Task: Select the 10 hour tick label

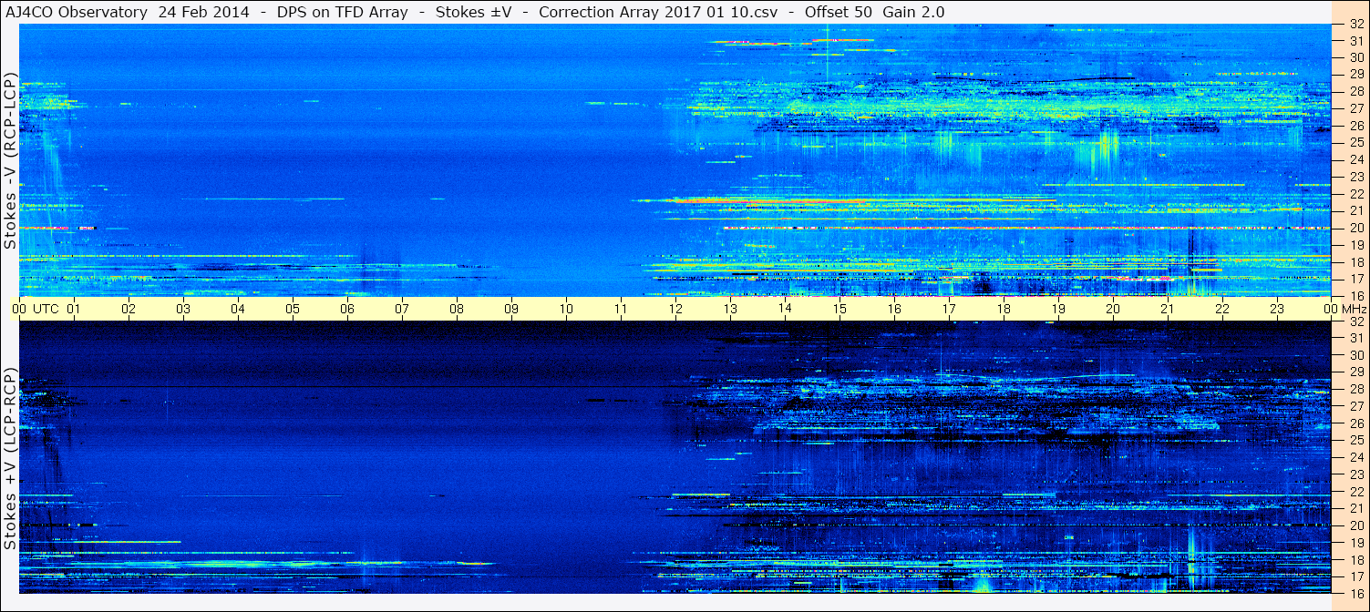Action: [x=566, y=309]
